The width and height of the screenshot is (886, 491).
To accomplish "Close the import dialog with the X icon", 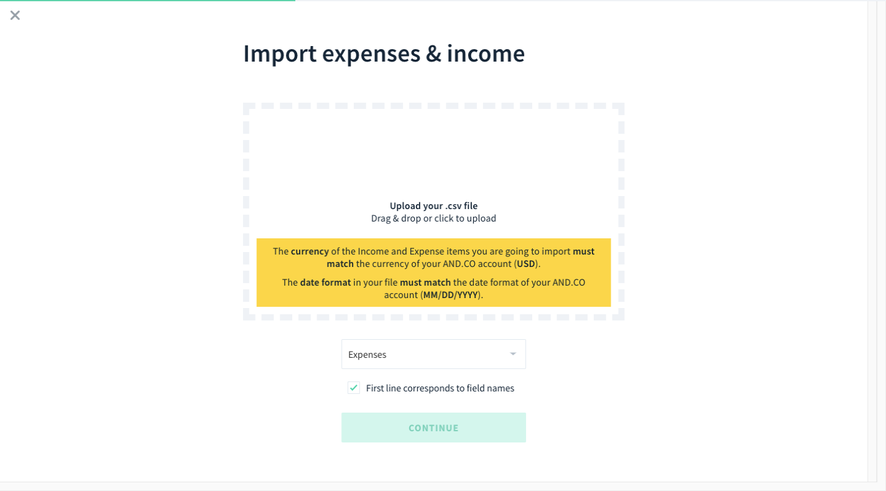I will pyautogui.click(x=15, y=15).
